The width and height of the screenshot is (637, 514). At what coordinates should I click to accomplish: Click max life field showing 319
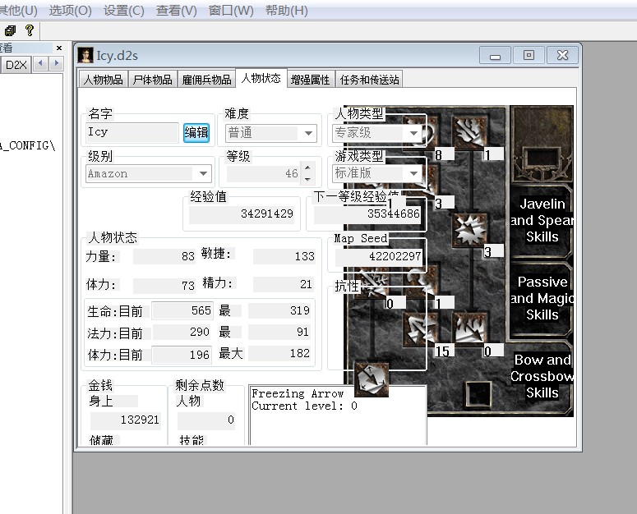click(280, 310)
